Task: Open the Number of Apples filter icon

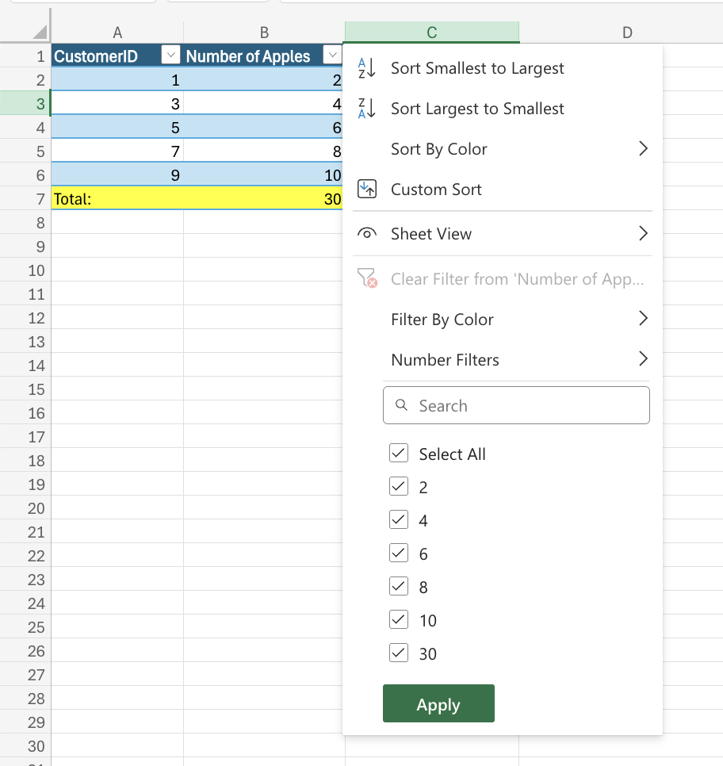Action: 332,56
